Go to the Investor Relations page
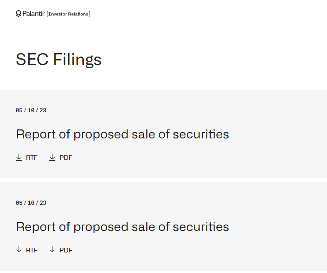The height and width of the screenshot is (273, 327). (68, 14)
